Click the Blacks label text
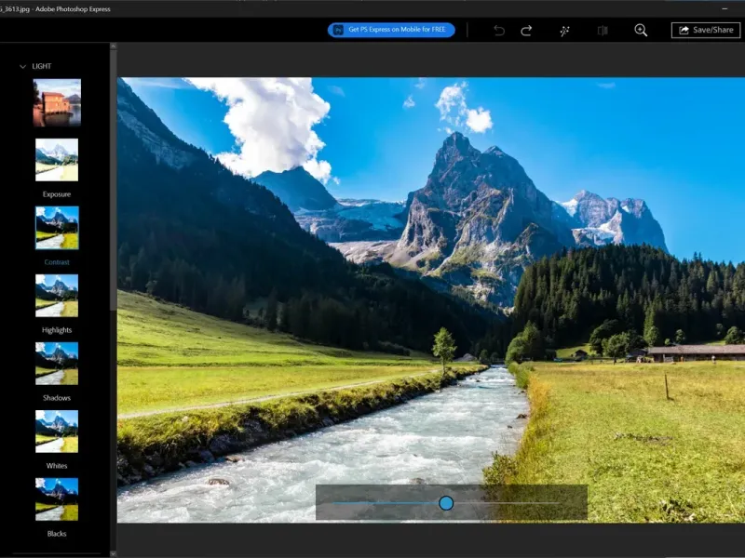Screen dimensions: 745x558 click(57, 533)
